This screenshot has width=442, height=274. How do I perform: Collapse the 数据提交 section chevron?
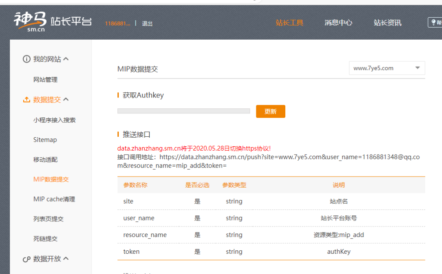[66, 99]
